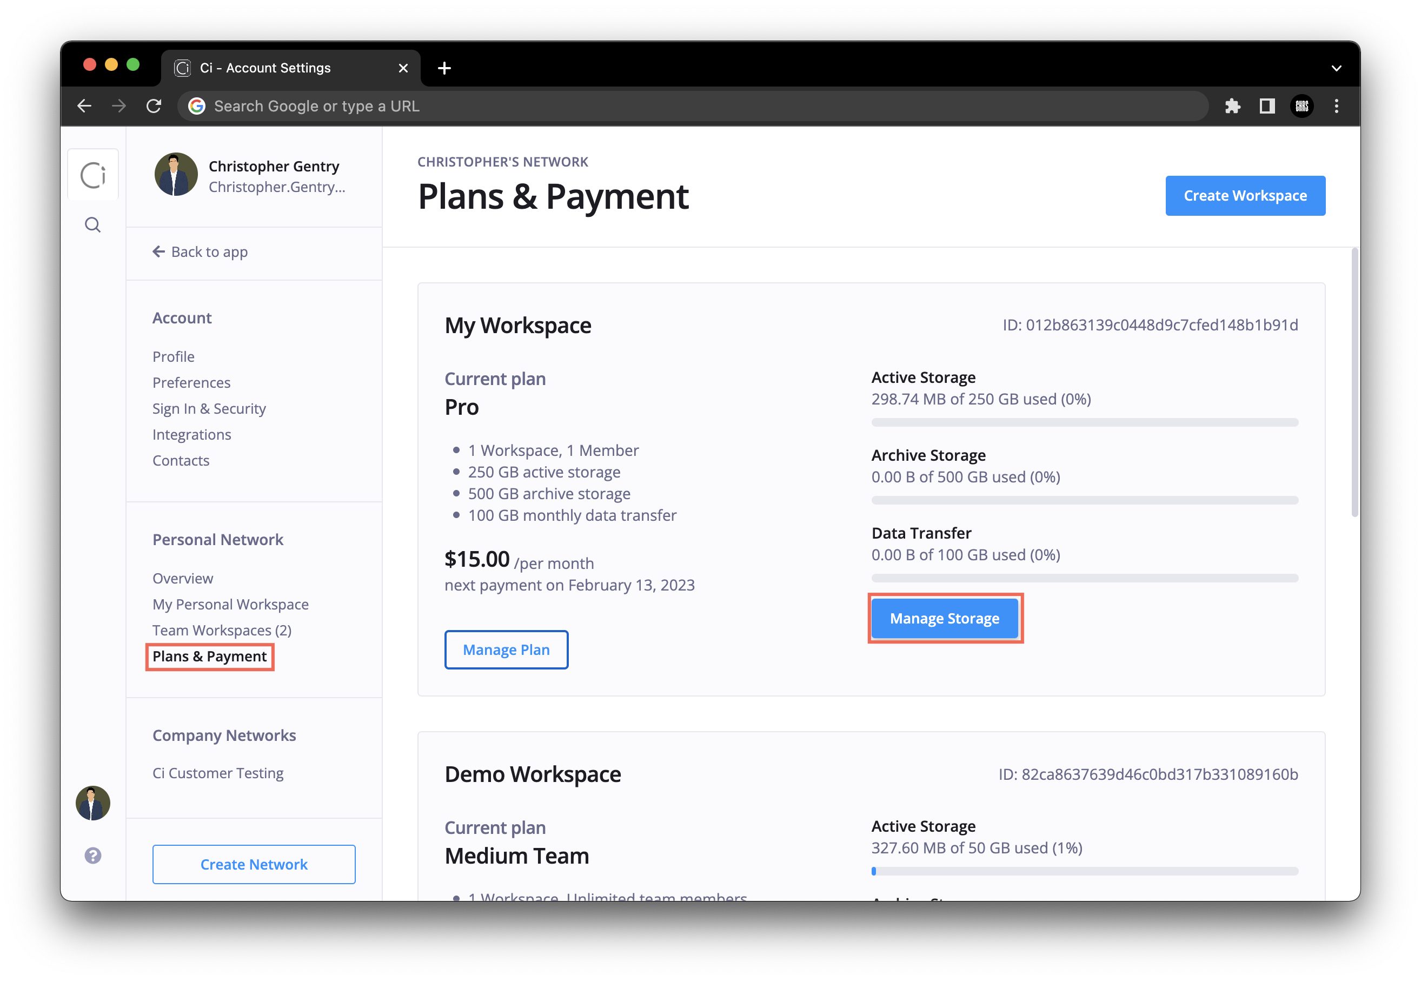Click the Pro plan name
Viewport: 1421px width, 981px height.
462,407
